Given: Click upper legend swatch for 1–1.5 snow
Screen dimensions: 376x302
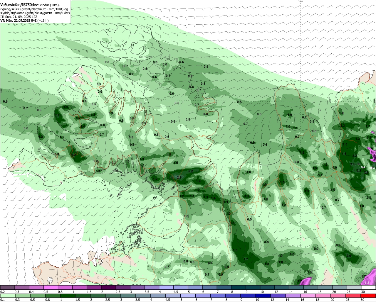Looking at the screenshot, I should (x=80, y=287).
